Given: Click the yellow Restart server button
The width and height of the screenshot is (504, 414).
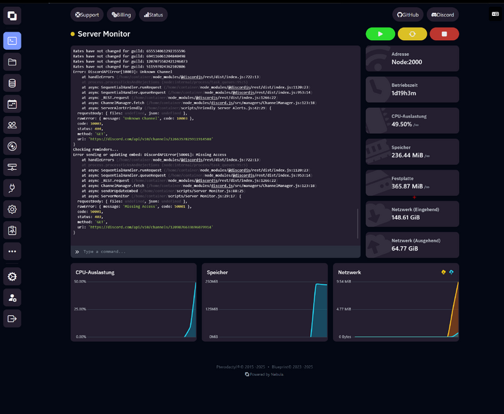Looking at the screenshot, I should [412, 34].
